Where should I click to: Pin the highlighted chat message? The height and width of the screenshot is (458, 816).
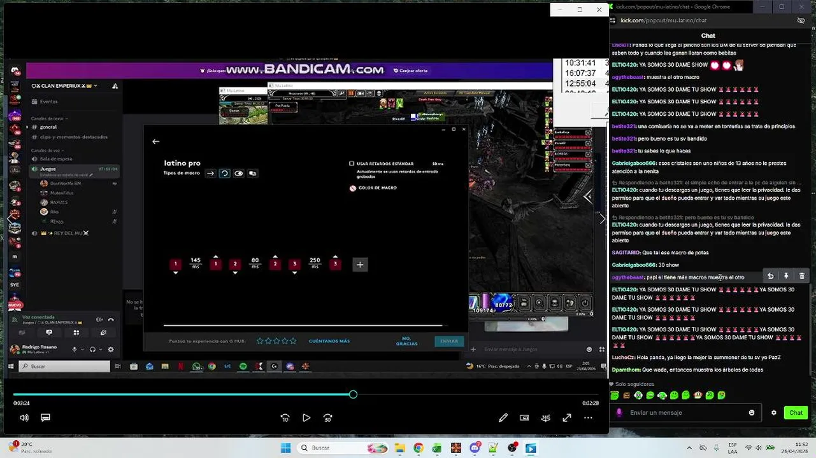(786, 276)
